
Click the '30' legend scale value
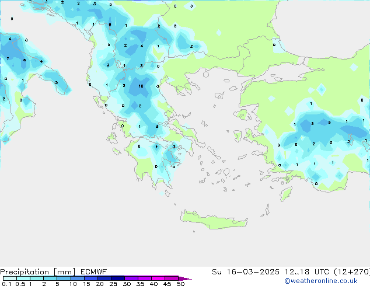click(x=127, y=284)
